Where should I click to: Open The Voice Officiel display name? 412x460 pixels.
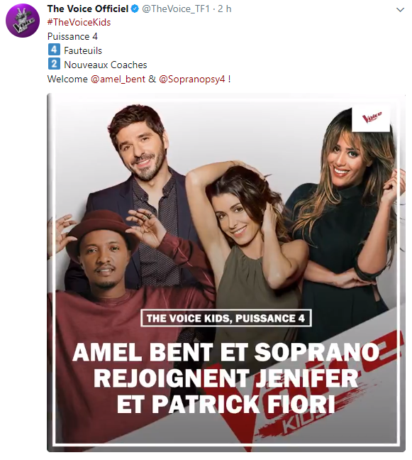[x=88, y=9]
